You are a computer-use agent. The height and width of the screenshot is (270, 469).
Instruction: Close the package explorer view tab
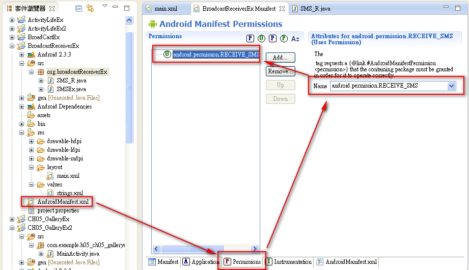52,9
